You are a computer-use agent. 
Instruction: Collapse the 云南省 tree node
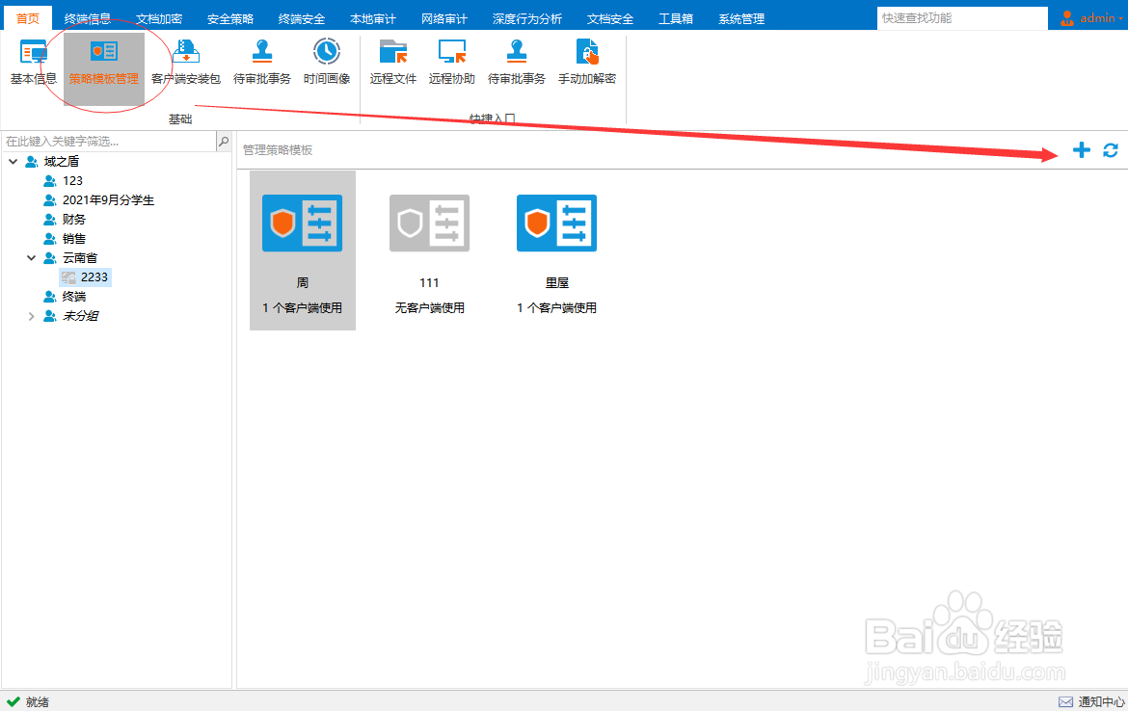coord(31,257)
